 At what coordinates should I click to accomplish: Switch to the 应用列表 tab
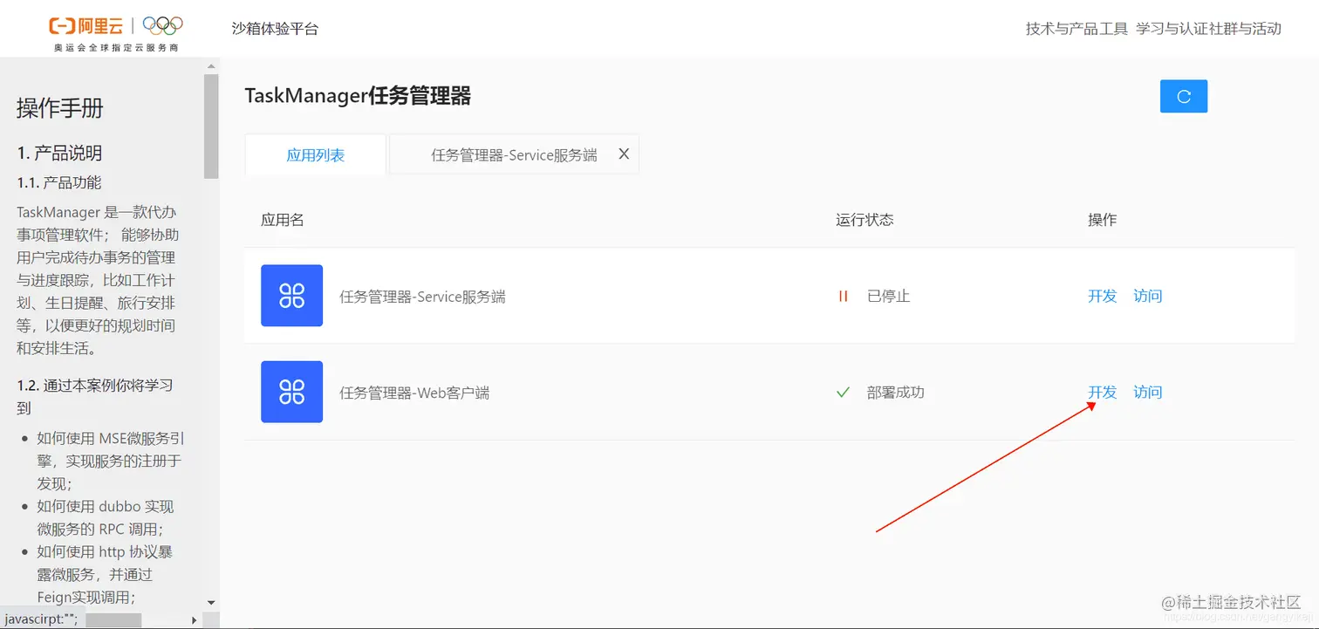pos(316,155)
